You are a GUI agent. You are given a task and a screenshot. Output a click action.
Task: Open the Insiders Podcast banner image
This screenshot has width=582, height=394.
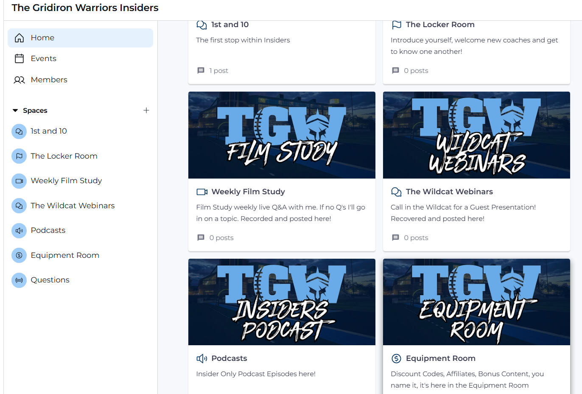tap(282, 302)
